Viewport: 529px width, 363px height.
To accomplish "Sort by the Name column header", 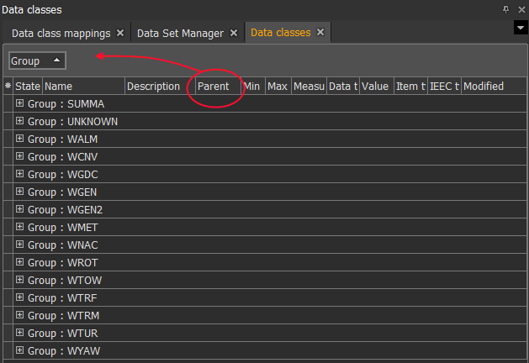I will pyautogui.click(x=82, y=87).
